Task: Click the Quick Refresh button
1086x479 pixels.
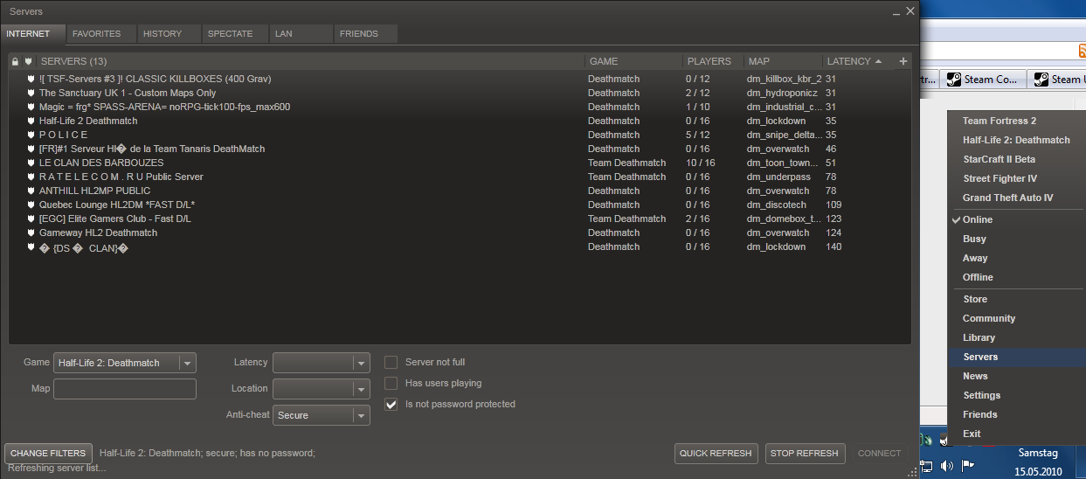Action: [716, 454]
